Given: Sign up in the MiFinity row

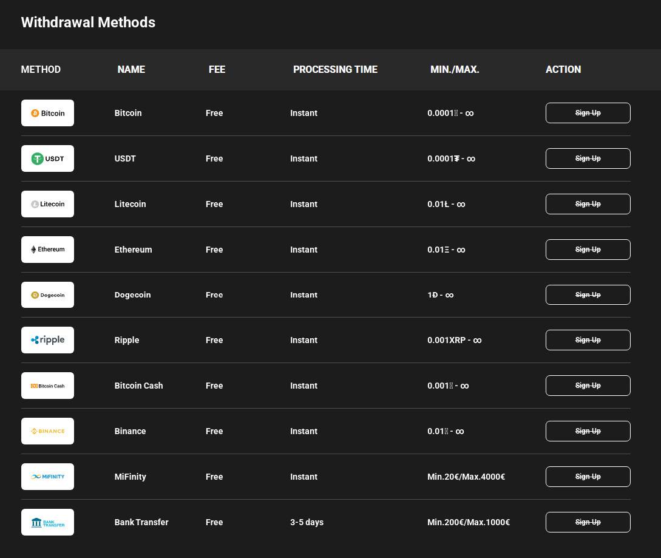Looking at the screenshot, I should point(588,477).
